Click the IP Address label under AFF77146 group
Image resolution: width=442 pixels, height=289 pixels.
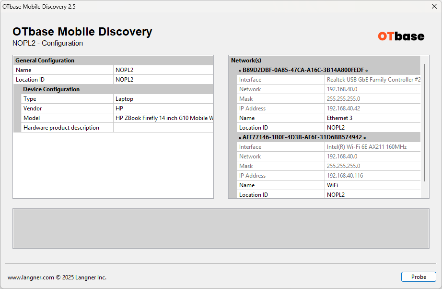[x=252, y=176]
